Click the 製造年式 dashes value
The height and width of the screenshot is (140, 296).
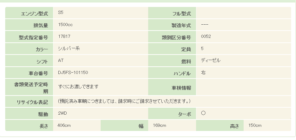tap(204, 25)
